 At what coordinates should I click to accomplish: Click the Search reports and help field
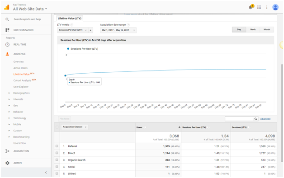(x=27, y=19)
